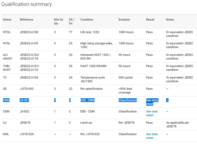This screenshot has width=197, height=145.
Task: Click the Duration column header
Action: [124, 20]
